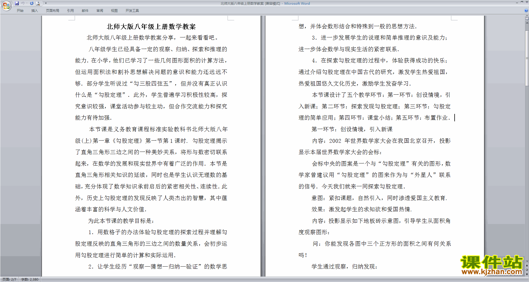Image resolution: width=529 pixels, height=282 pixels.
Task: Expand the undo history dropdown arrow
Action: point(27,3)
